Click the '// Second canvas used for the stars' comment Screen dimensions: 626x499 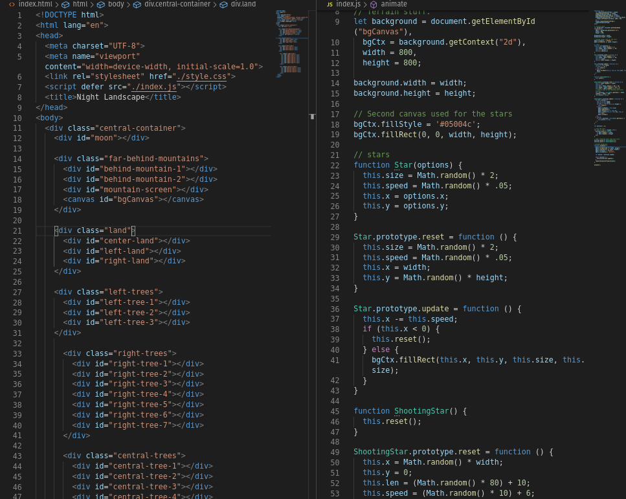pyautogui.click(x=433, y=114)
